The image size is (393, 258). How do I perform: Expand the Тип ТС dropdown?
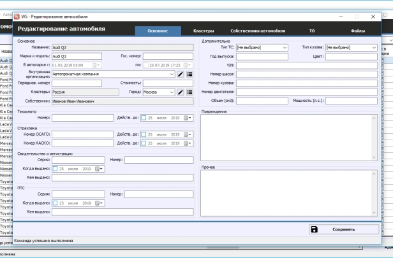tap(284, 47)
